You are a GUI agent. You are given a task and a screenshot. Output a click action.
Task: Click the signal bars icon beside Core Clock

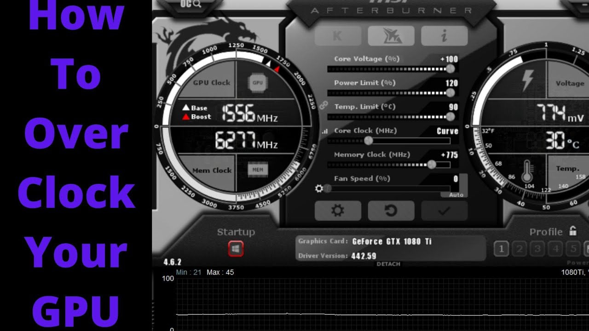(324, 131)
